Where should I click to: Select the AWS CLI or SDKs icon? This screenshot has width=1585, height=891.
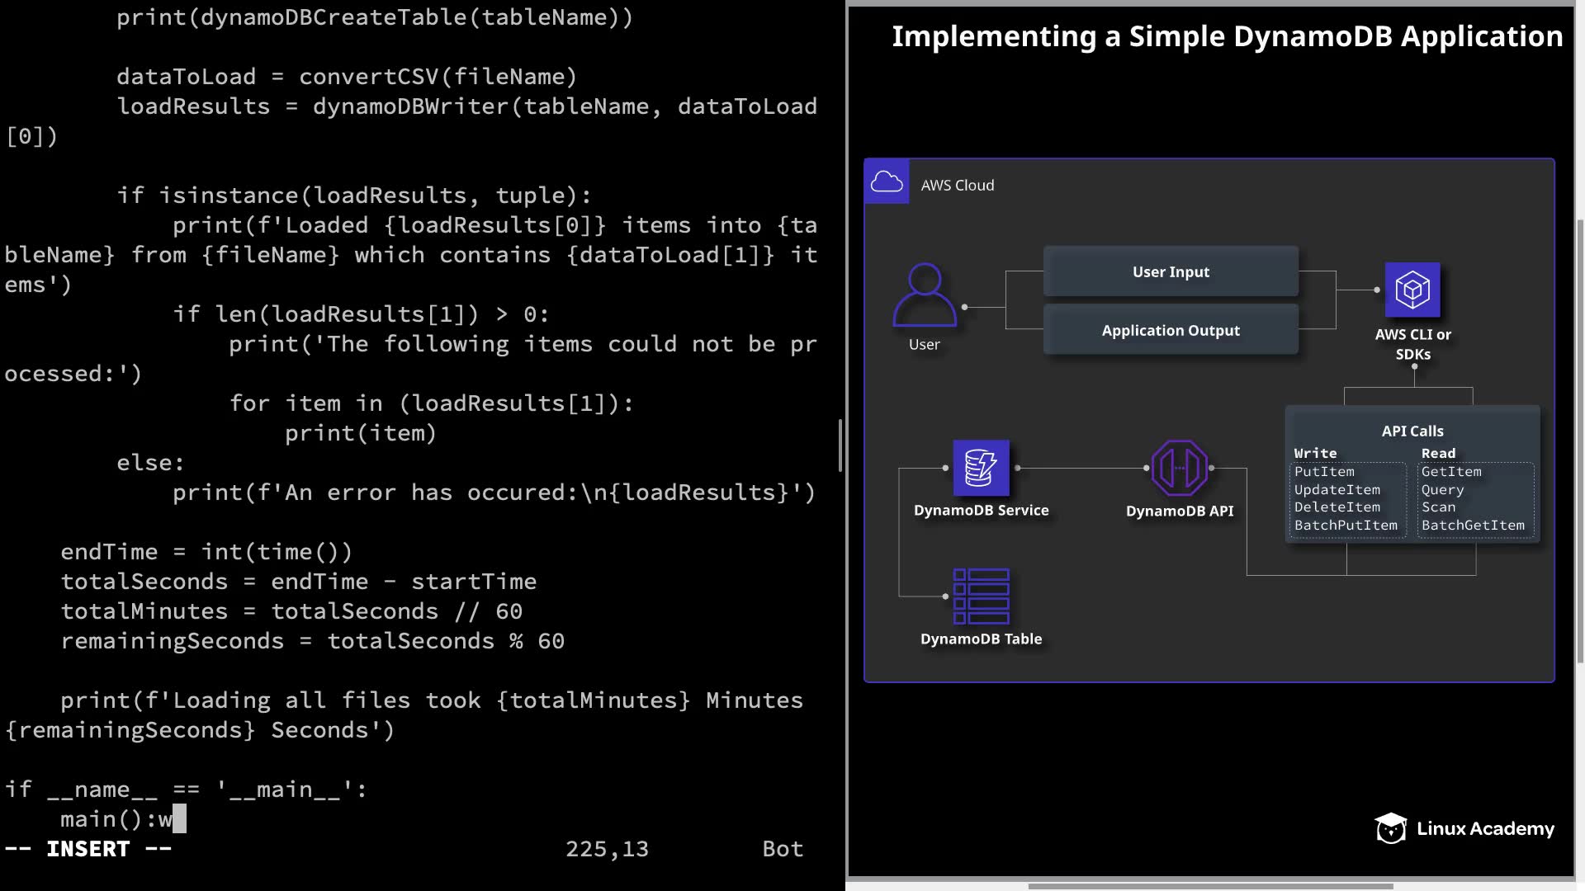click(1412, 290)
